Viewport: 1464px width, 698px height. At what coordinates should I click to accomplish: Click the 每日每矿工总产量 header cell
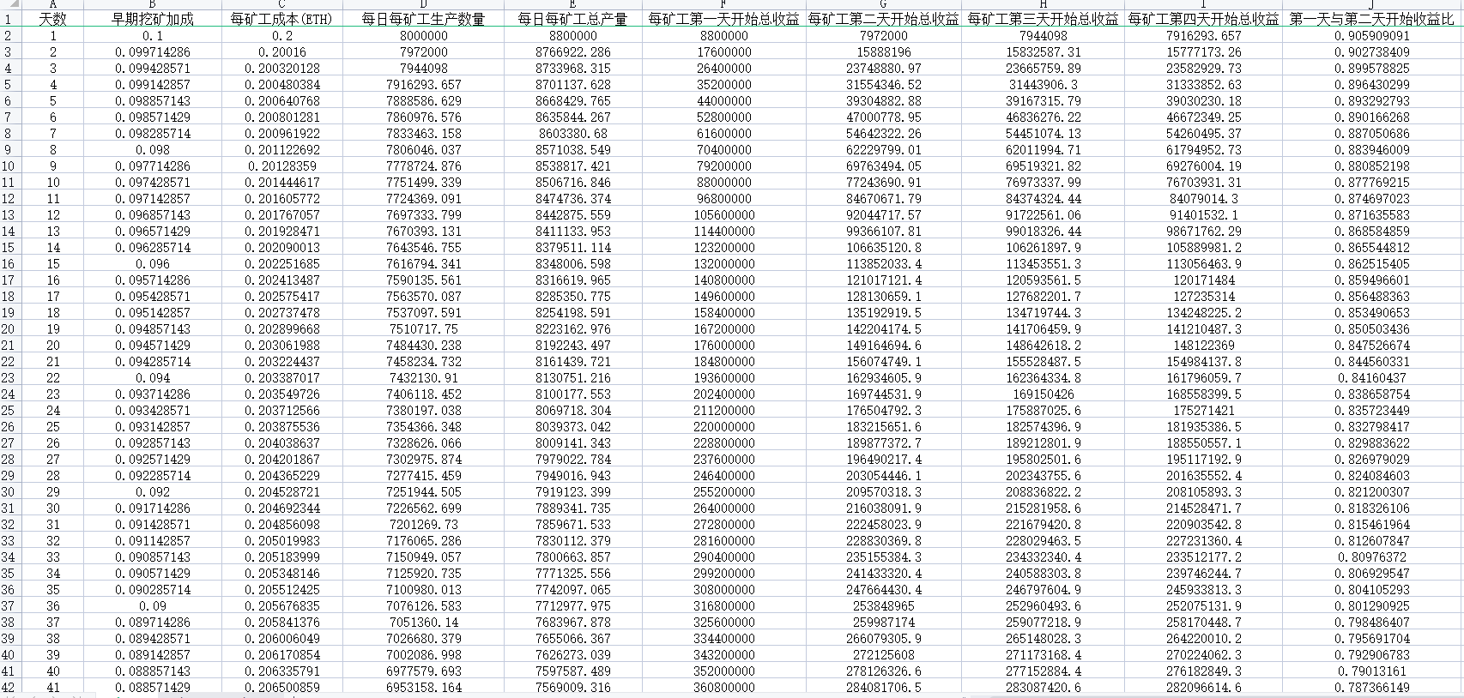572,19
